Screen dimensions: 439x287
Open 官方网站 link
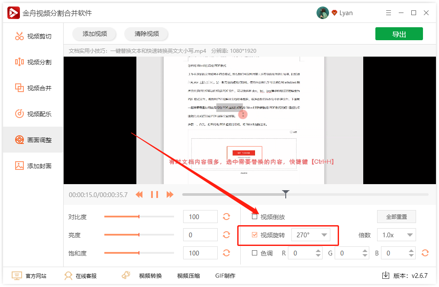click(29, 276)
